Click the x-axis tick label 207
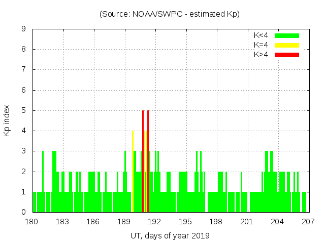Viewport: 325px width, 243px height. pyautogui.click(x=308, y=222)
